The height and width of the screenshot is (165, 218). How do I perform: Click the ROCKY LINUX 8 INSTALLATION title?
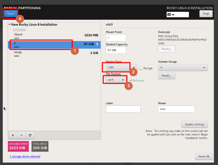click(189, 8)
